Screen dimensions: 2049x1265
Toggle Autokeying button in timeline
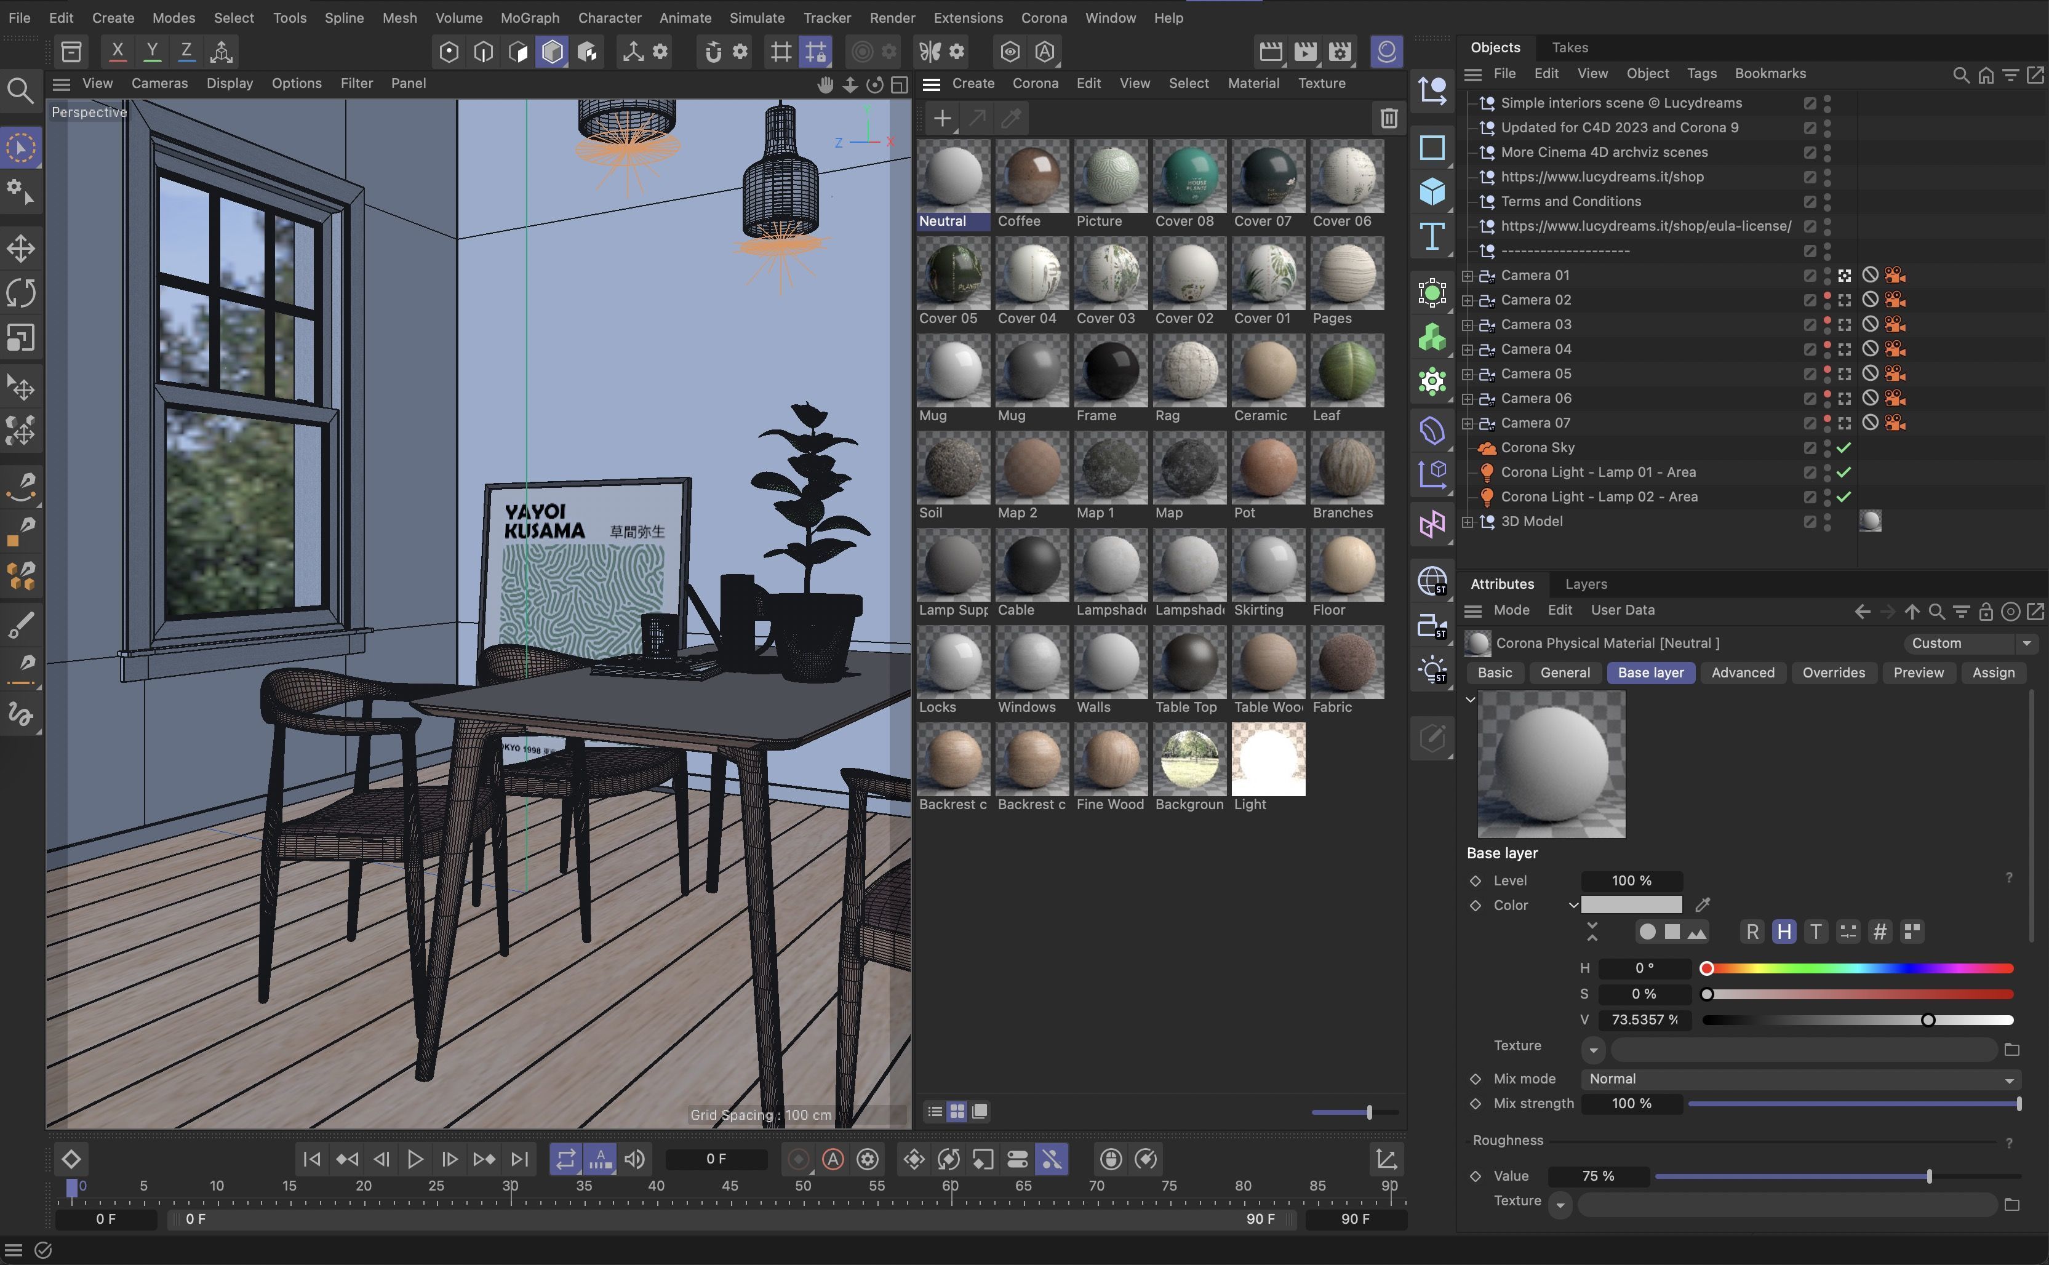833,1160
